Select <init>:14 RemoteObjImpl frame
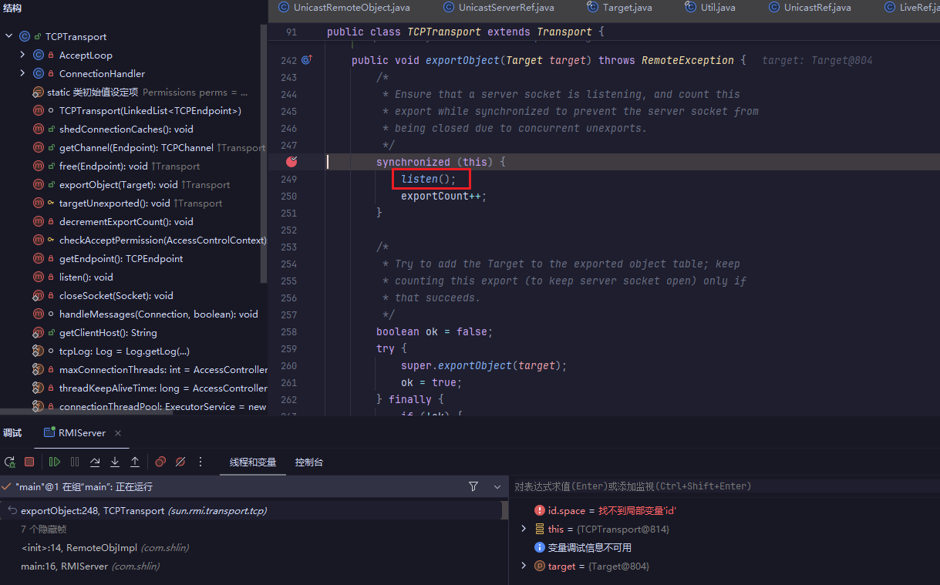The height and width of the screenshot is (585, 940). [105, 547]
